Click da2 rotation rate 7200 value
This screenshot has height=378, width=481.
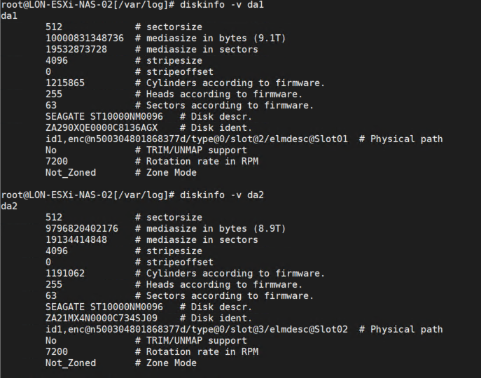pyautogui.click(x=57, y=352)
